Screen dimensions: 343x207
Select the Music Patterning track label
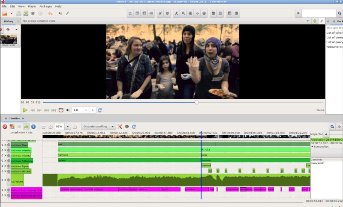[x=22, y=161]
